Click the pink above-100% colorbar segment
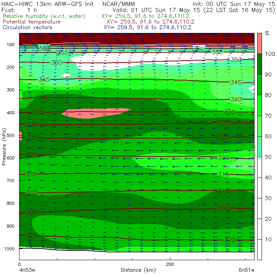 [x=259, y=43]
